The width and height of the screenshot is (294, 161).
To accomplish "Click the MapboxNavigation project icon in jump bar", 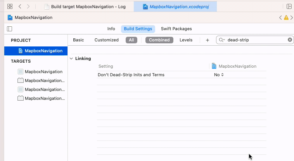I will tap(10, 17).
